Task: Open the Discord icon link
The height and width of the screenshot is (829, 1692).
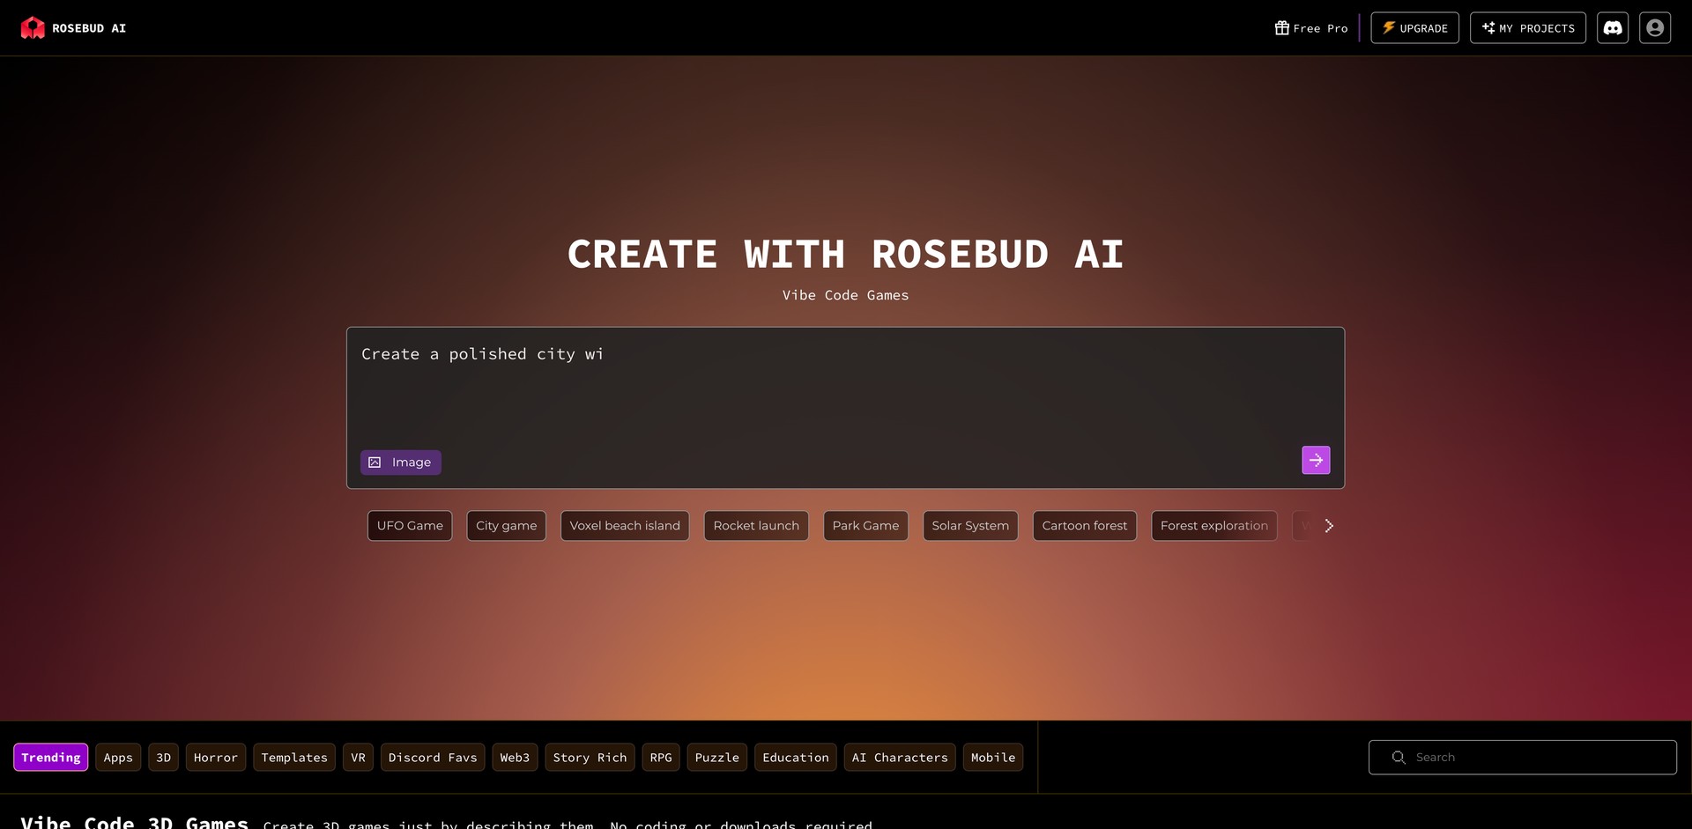Action: coord(1613,28)
